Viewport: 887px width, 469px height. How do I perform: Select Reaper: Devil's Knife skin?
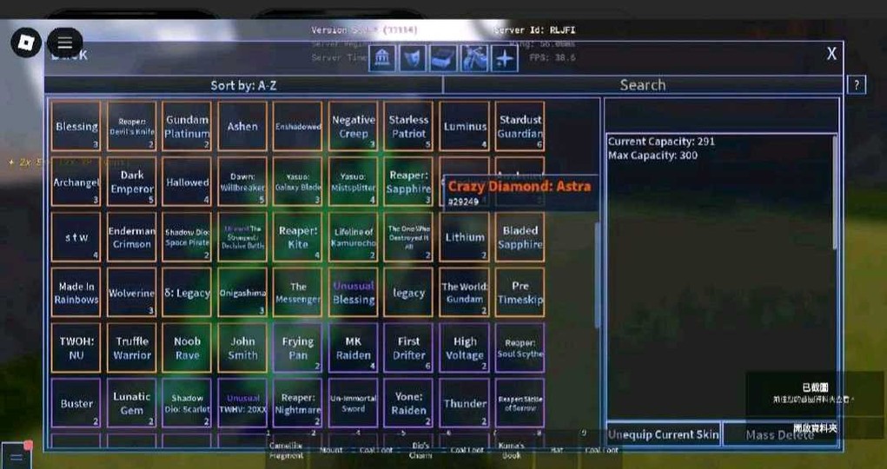(131, 126)
